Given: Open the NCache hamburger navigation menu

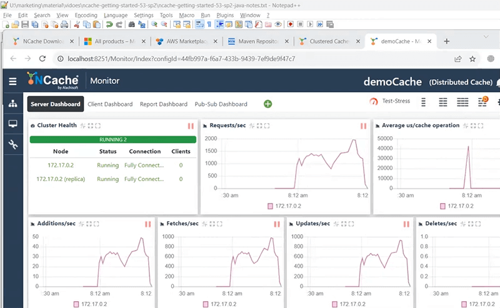Looking at the screenshot, I should pyautogui.click(x=12, y=81).
